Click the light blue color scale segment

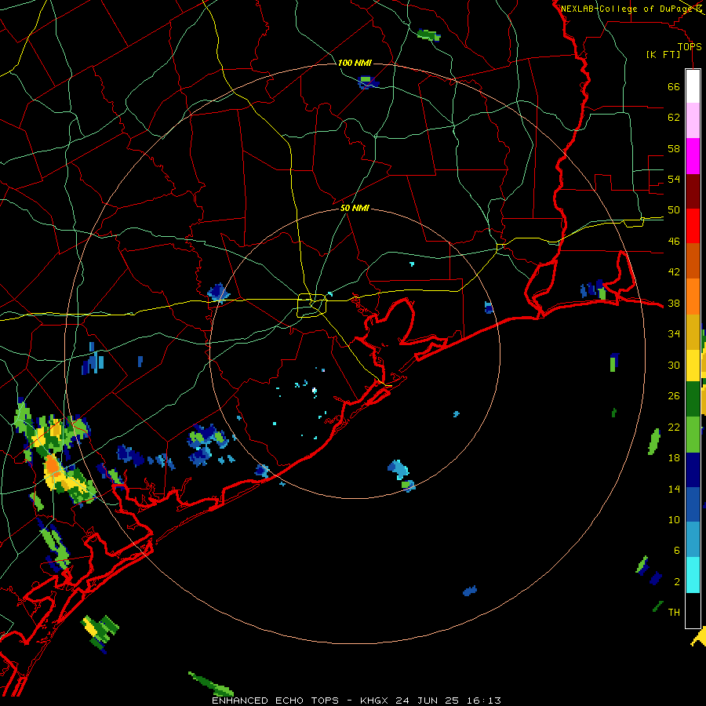[x=693, y=540]
